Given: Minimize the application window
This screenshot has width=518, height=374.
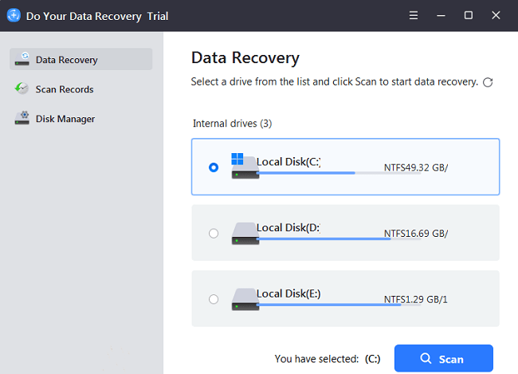Looking at the screenshot, I should point(441,16).
